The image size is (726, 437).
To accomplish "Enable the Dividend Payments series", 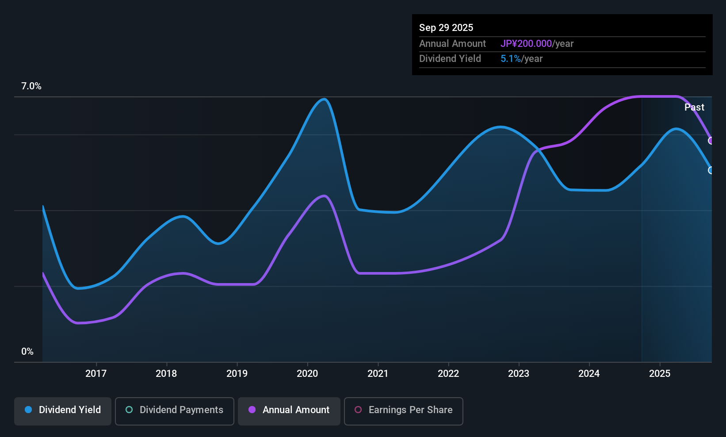I will (x=175, y=411).
